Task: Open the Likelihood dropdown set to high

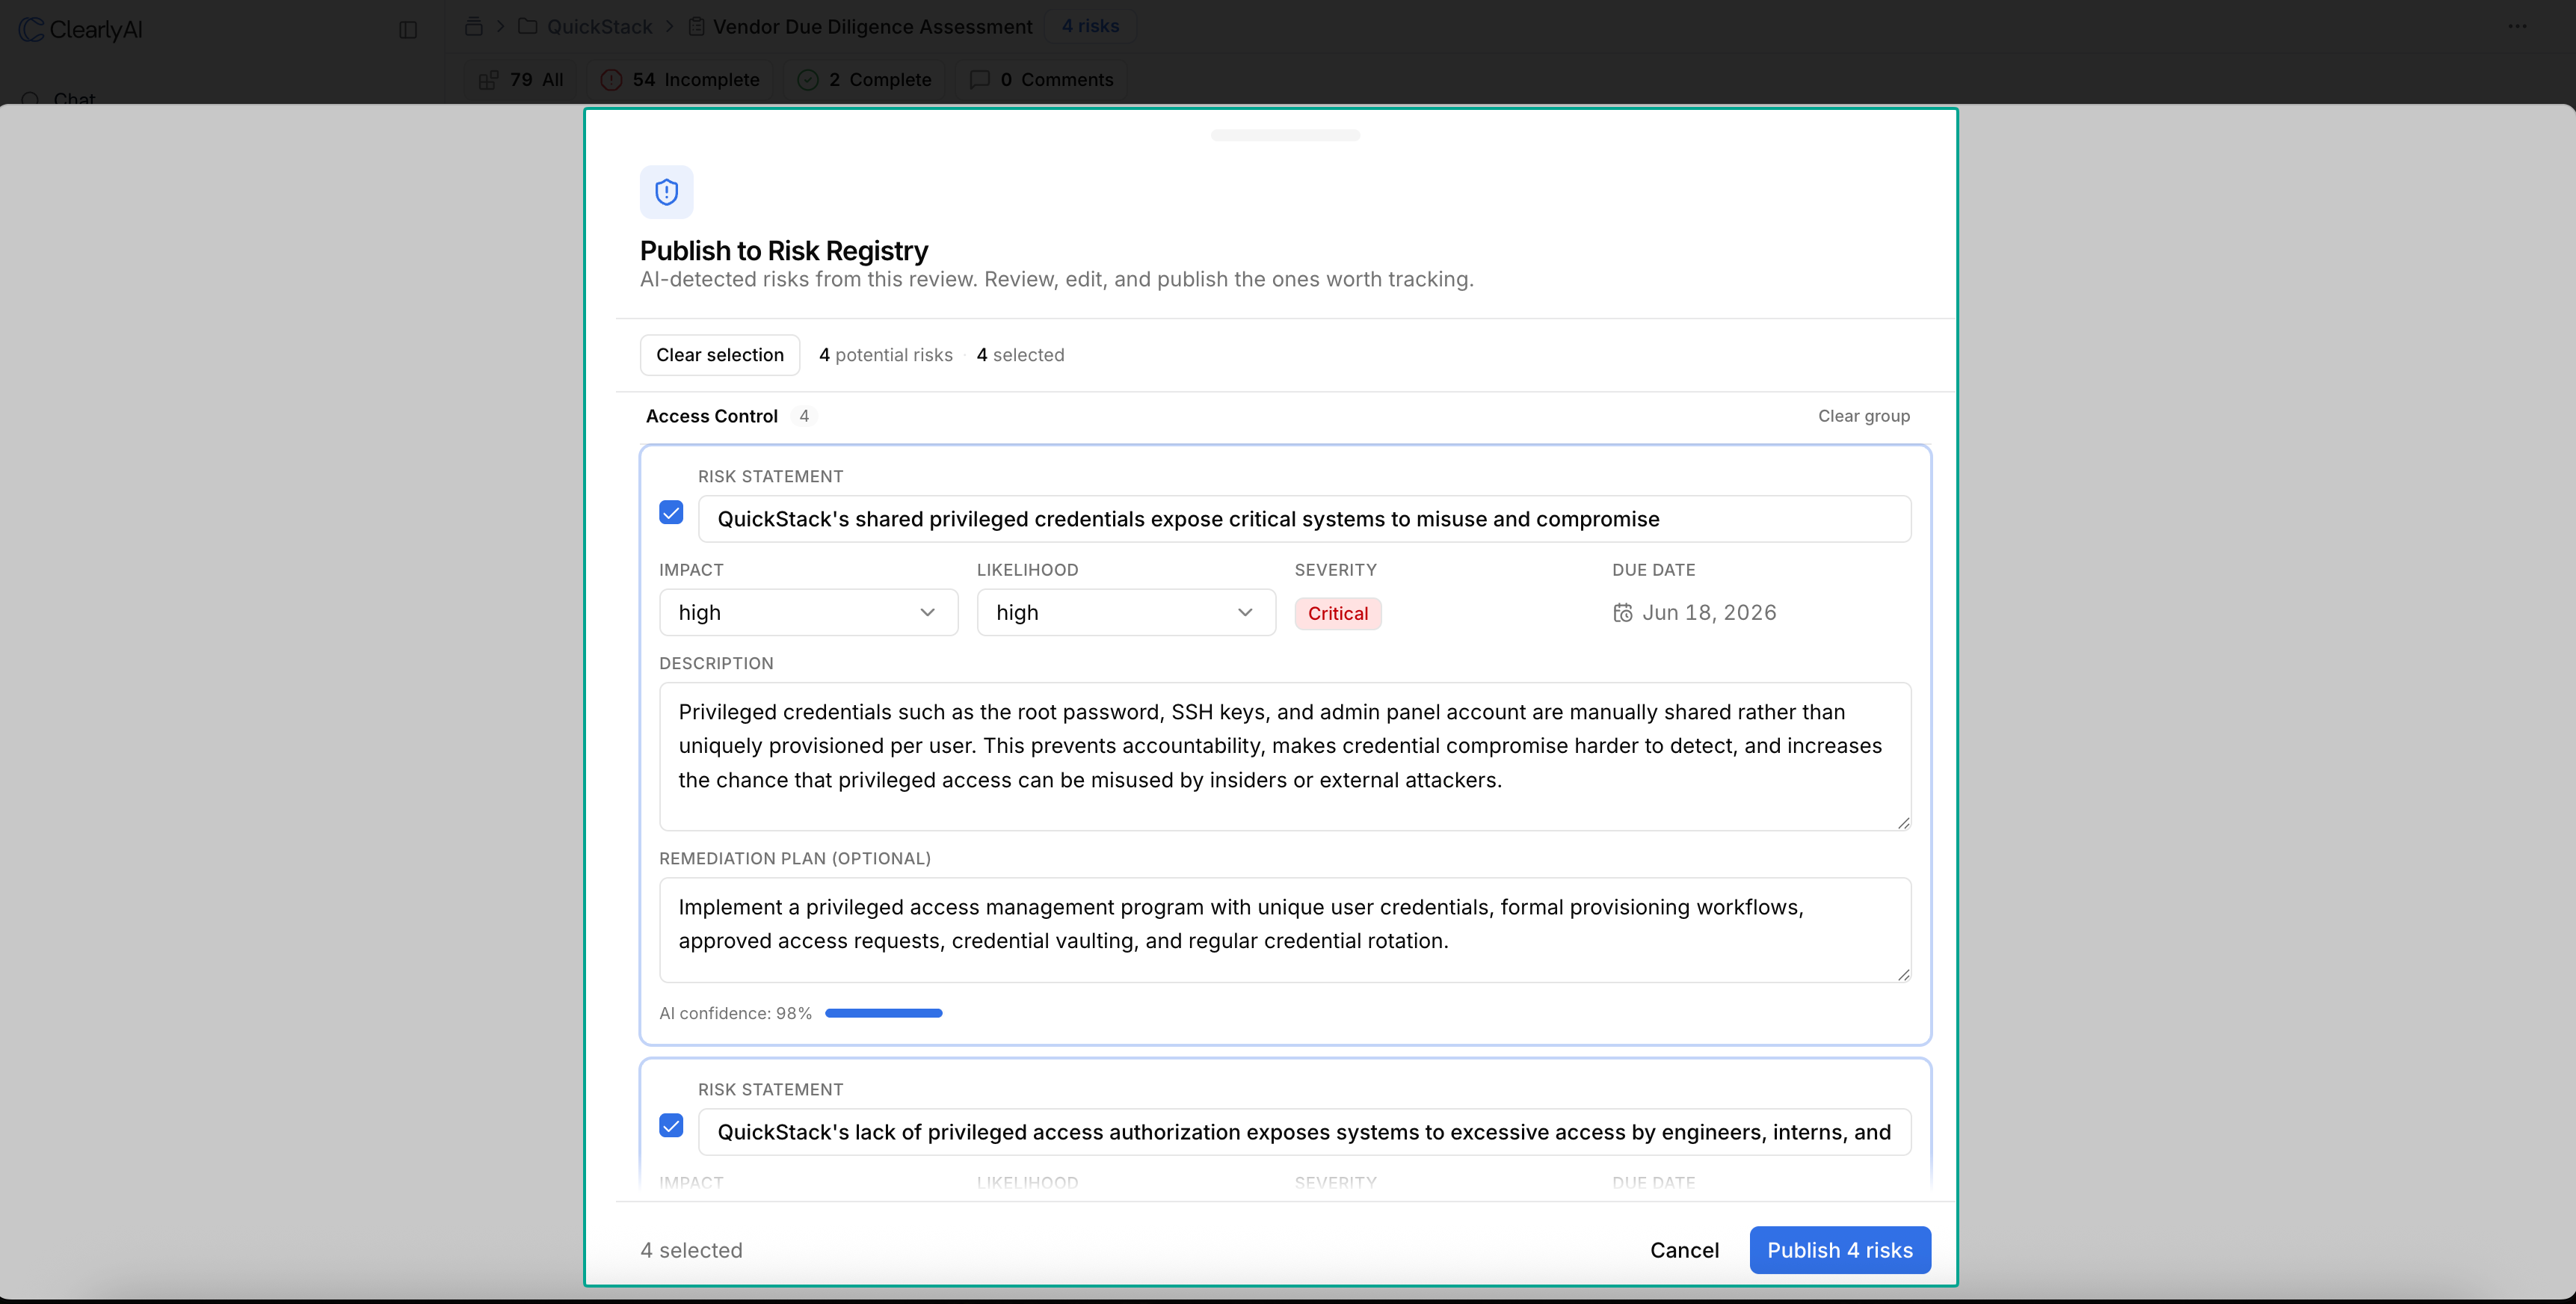Action: coord(1126,613)
